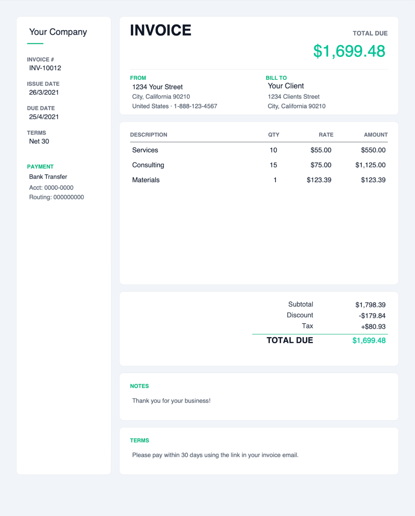Click the $1,699.48 total in summary

(x=369, y=341)
